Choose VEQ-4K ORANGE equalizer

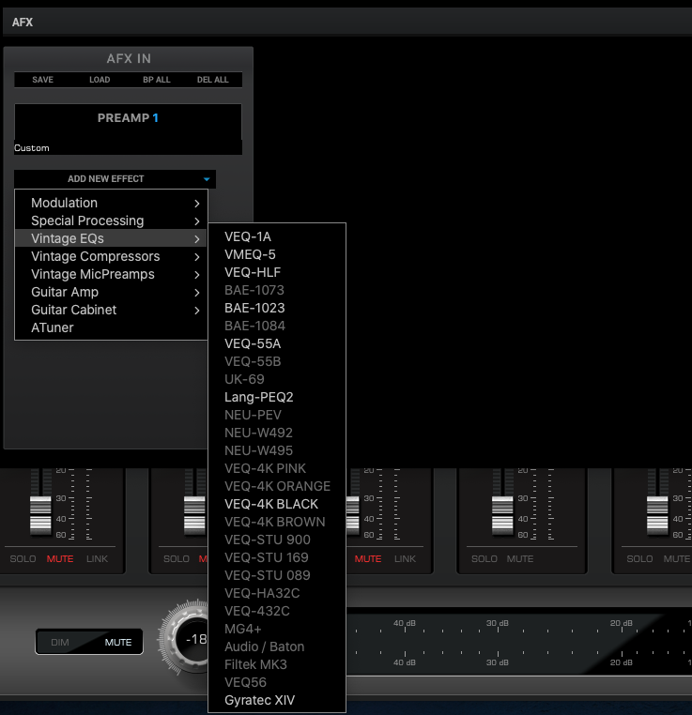(x=277, y=486)
